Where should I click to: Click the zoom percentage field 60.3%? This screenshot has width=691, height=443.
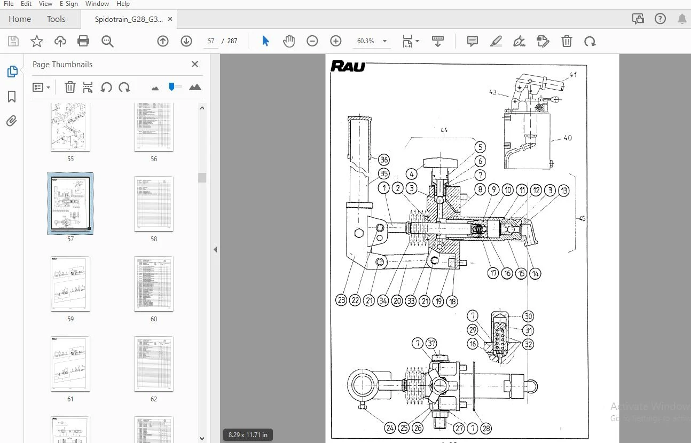(365, 41)
